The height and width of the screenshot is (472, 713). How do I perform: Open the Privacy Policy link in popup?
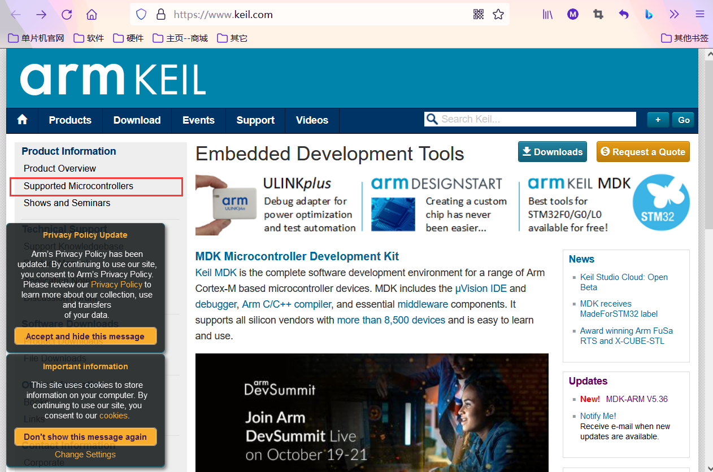pos(116,285)
